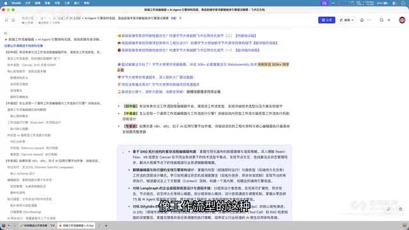Open the menu bar overflow ellipsis
Screen dimensions: 409x230
[x=333, y=3]
